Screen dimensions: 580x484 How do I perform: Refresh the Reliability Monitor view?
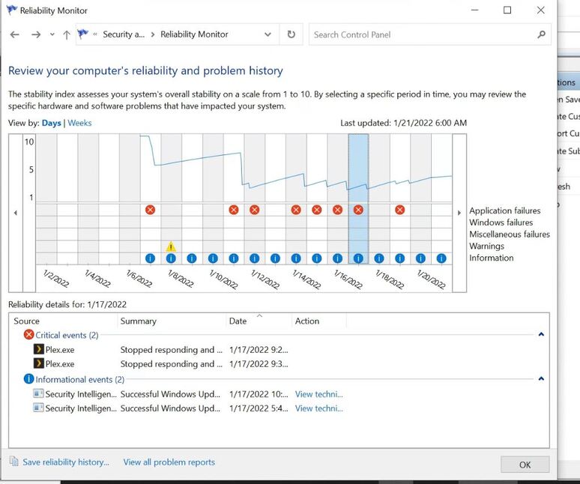click(291, 34)
